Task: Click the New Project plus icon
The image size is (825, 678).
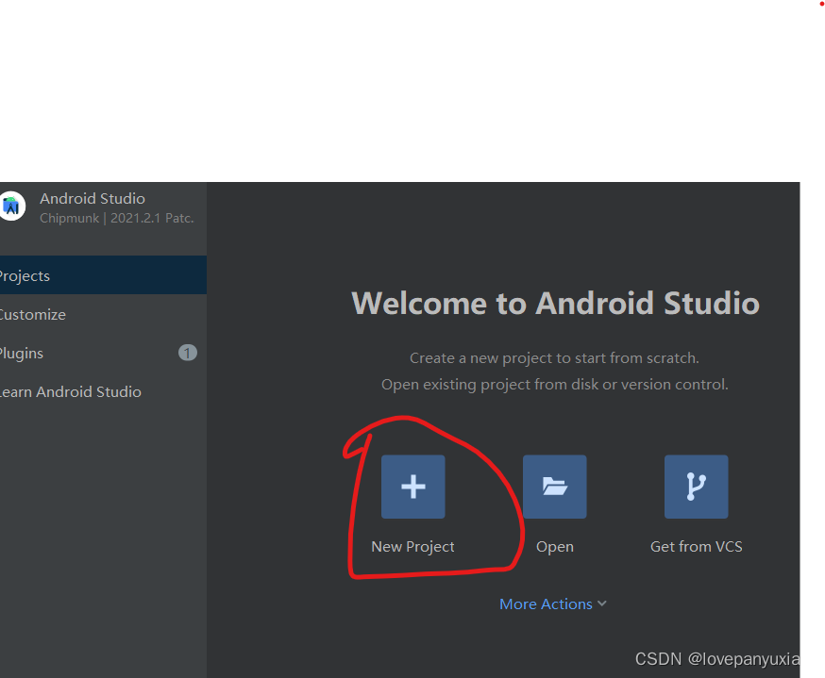Action: (x=413, y=487)
